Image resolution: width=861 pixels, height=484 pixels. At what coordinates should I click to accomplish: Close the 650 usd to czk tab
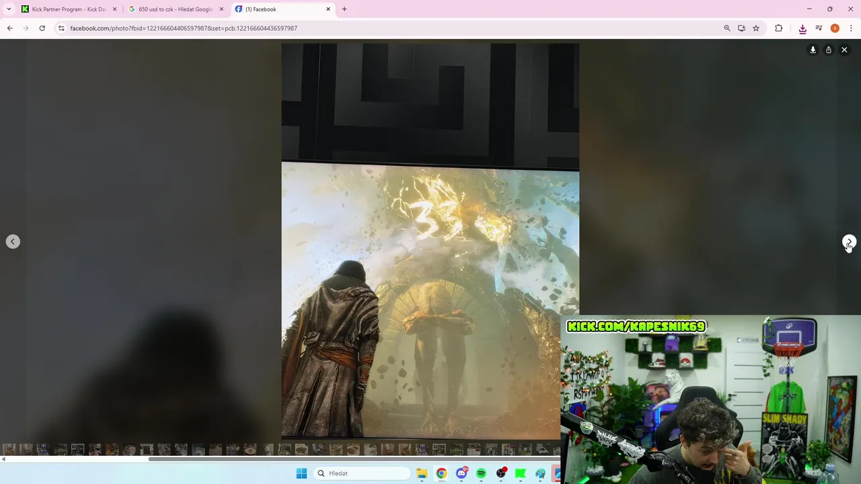pyautogui.click(x=221, y=9)
